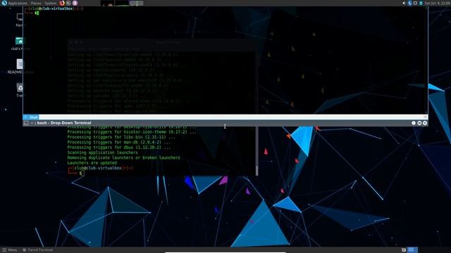Select the Shell tab in drop-down terminal
Image resolution: width=451 pixels, height=253 pixels.
31,117
